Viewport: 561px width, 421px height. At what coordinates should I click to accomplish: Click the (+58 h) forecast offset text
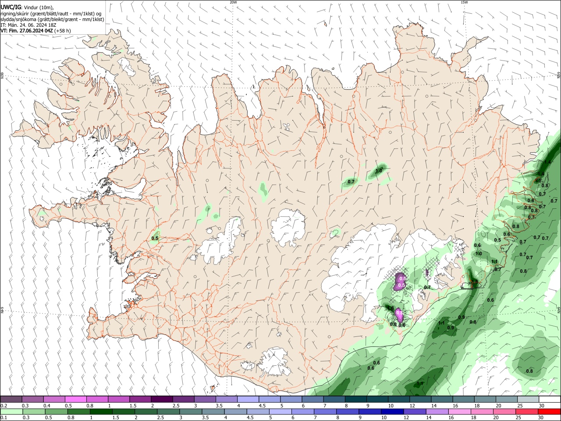63,31
